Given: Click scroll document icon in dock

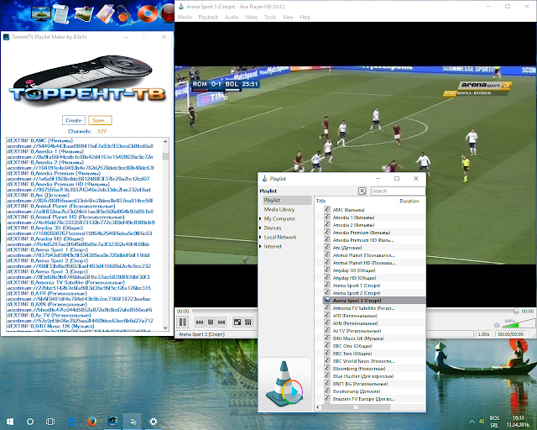Looking at the screenshot, I should tap(61, 13).
